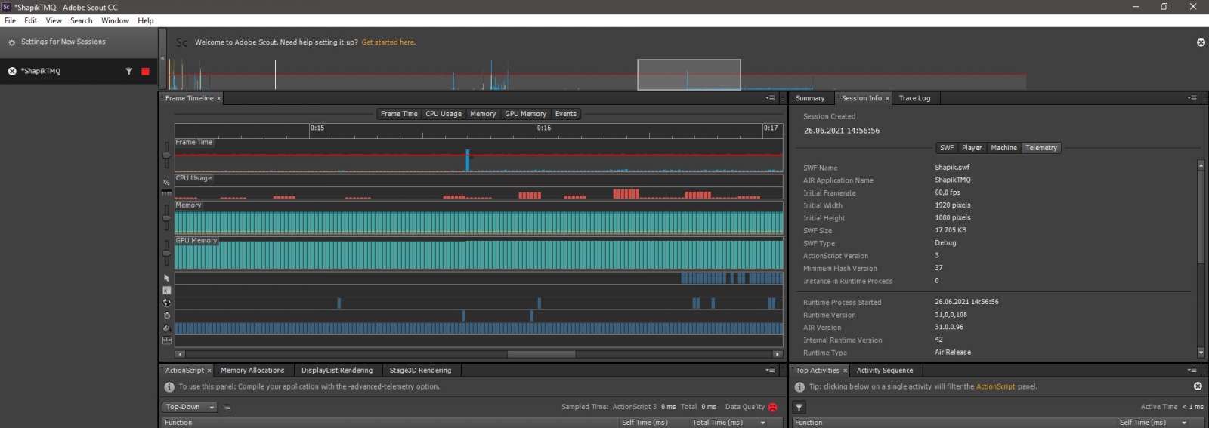Follow the 'Get started here' link
Image resolution: width=1209 pixels, height=428 pixels.
388,42
